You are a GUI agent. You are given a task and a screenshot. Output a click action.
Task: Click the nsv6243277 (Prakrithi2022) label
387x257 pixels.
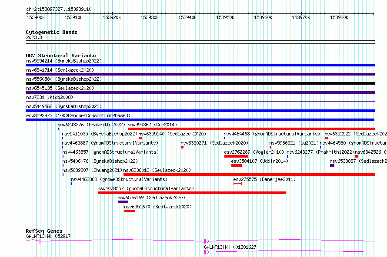tap(320, 152)
